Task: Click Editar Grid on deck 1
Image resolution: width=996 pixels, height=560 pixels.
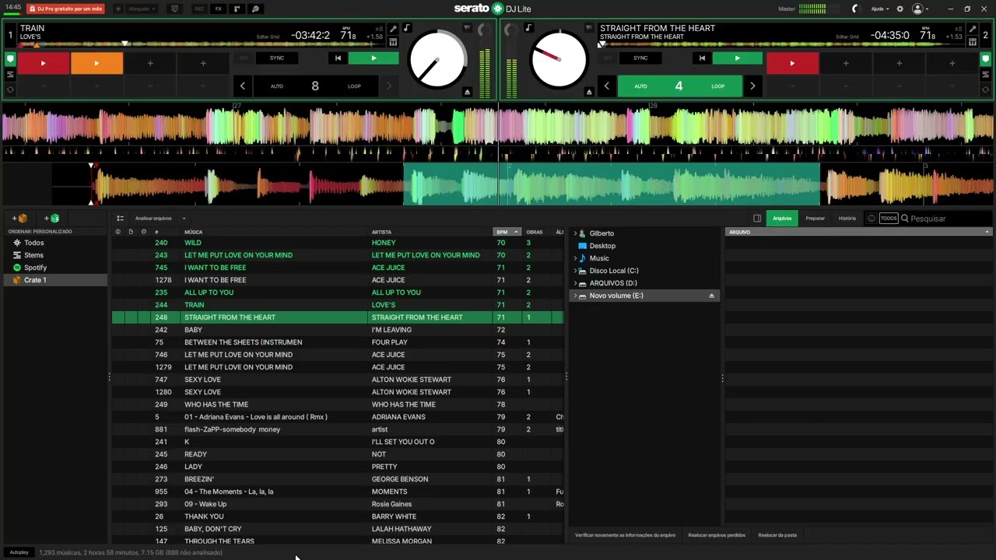Action: [268, 37]
